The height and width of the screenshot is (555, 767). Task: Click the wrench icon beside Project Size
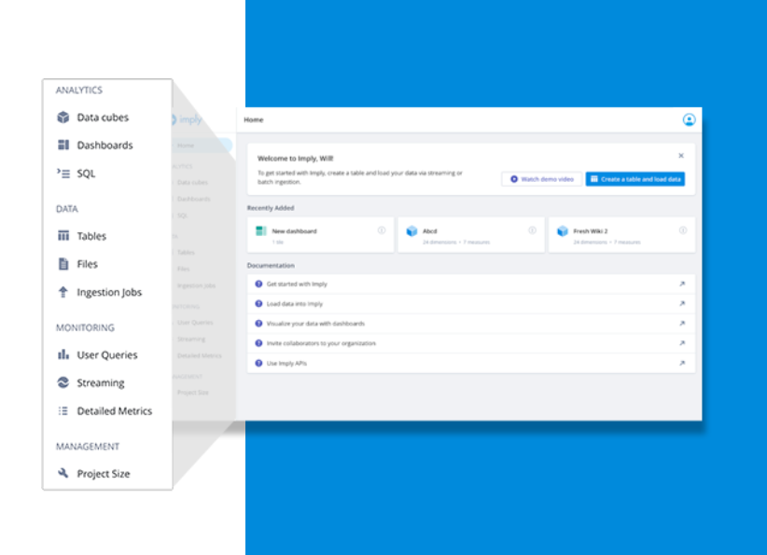coord(63,473)
